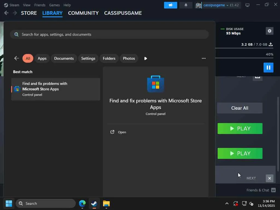280x210 pixels.
Task: Click the download icon beside 7.0 GB
Action: [271, 44]
